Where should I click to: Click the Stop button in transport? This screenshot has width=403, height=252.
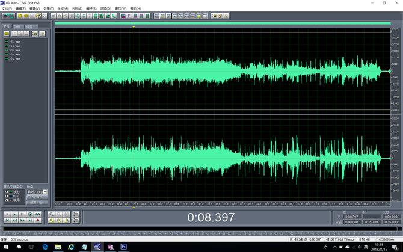coord(7,214)
